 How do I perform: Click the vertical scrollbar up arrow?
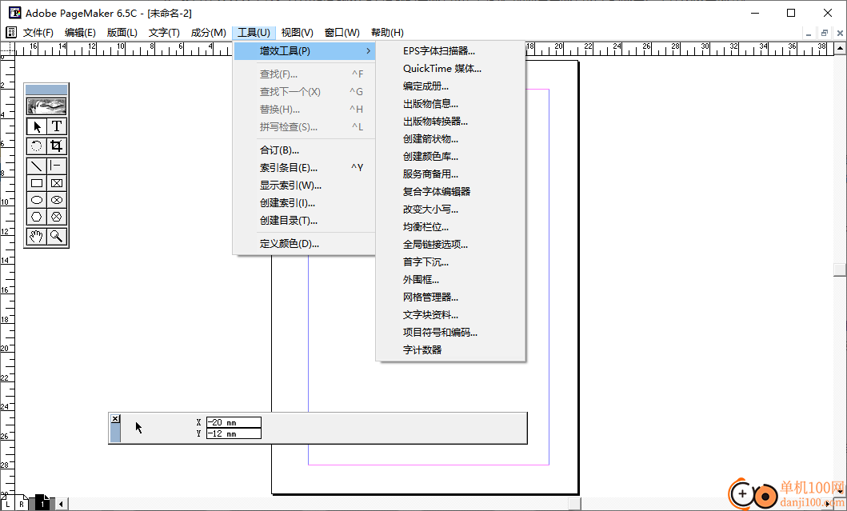[x=840, y=49]
